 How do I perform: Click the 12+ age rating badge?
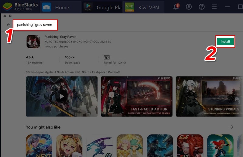click(x=107, y=57)
